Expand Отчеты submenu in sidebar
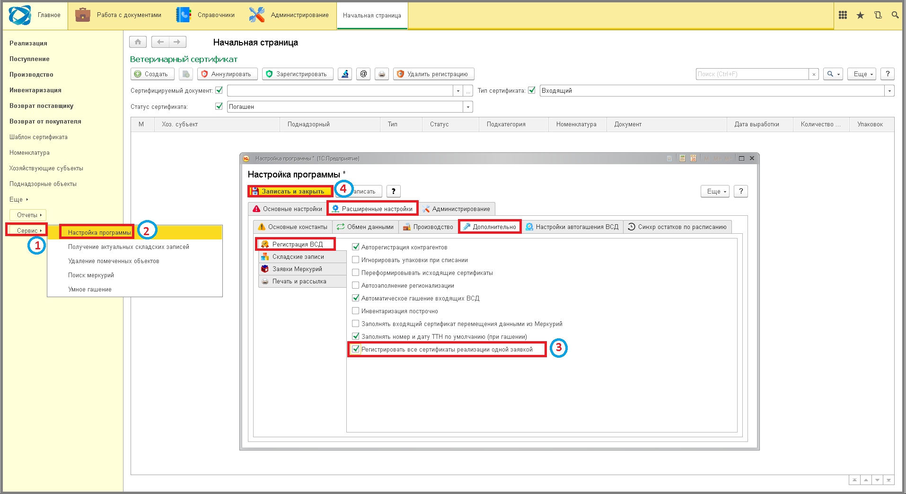Screen dimensions: 906x494 click(28, 215)
